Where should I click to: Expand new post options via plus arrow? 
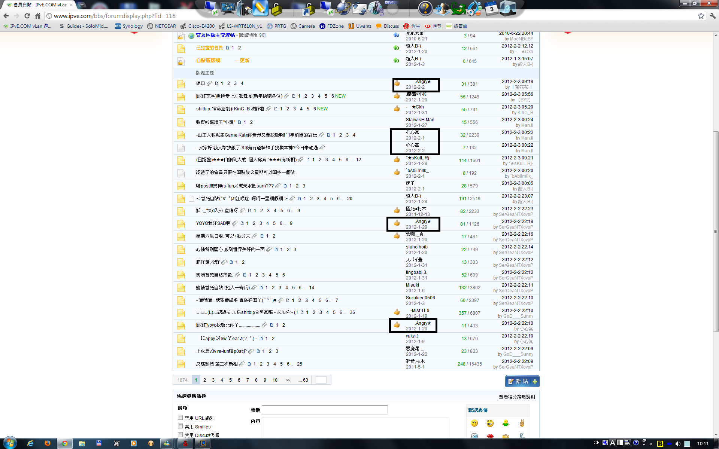pyautogui.click(x=535, y=381)
